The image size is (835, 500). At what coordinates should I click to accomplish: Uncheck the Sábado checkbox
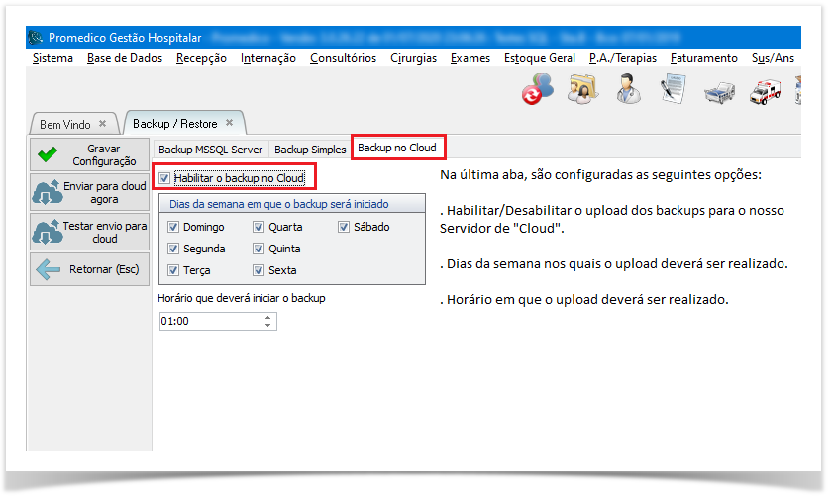344,228
